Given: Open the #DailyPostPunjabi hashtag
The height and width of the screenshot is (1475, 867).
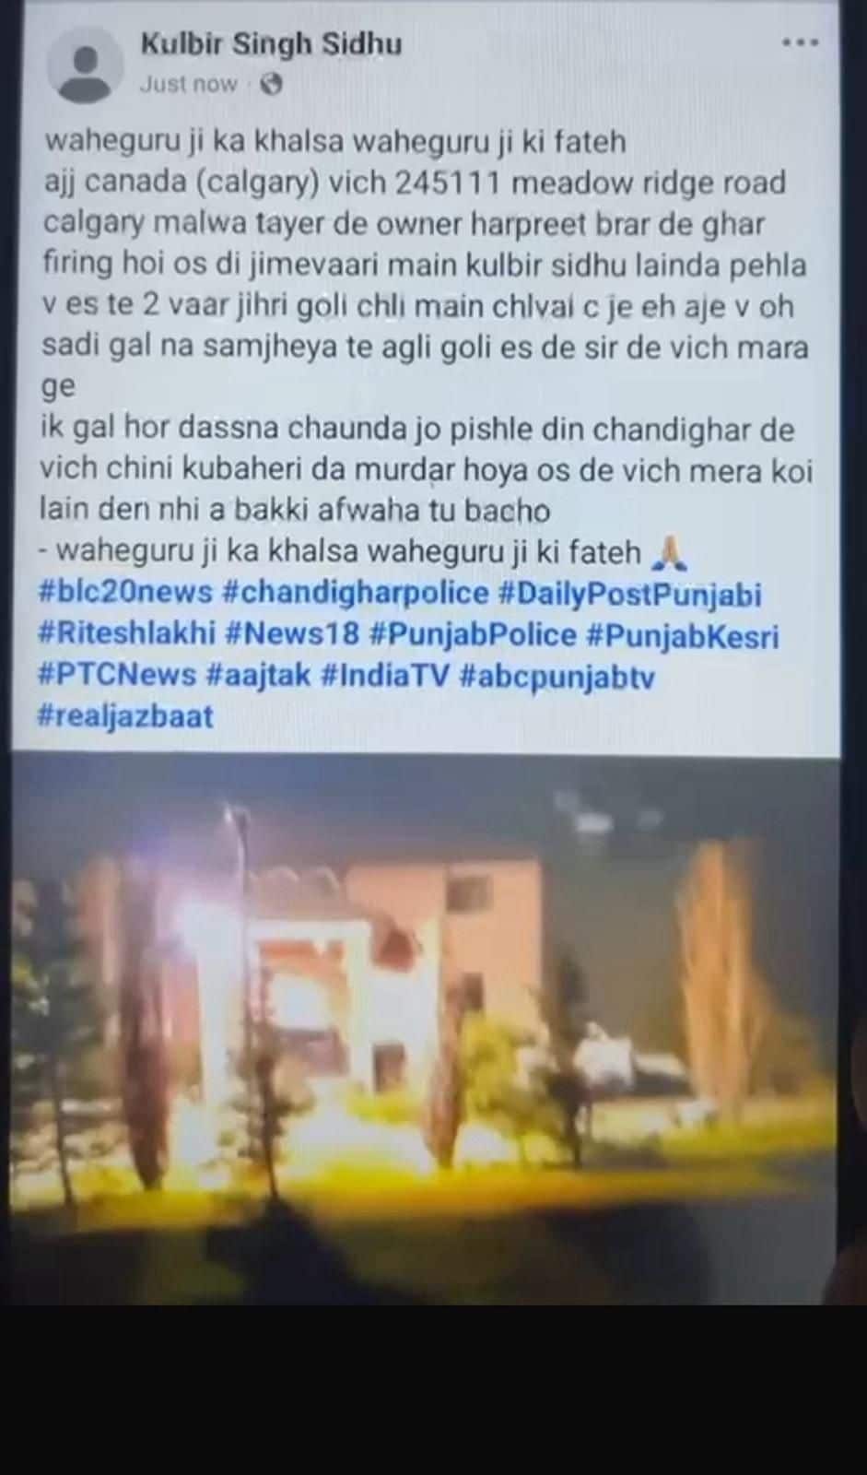Looking at the screenshot, I should tap(629, 595).
